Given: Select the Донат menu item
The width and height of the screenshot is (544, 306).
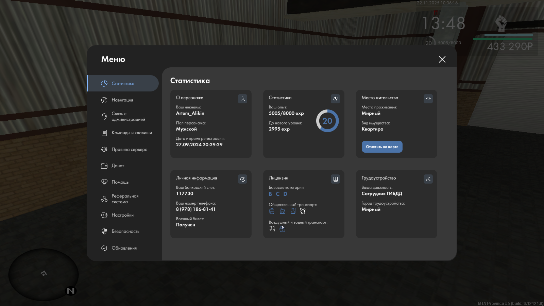Looking at the screenshot, I should [118, 166].
